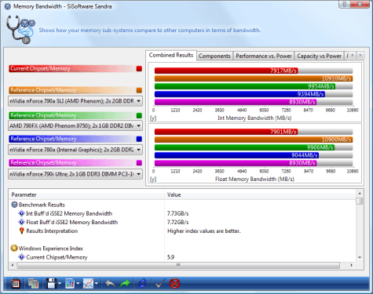This screenshot has height=294, width=373.
Task: Click the blue refresh arrows icon
Action: 143,283
